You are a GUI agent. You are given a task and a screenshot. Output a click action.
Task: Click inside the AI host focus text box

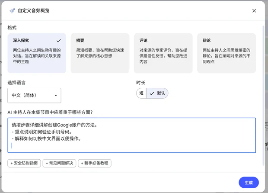131,135
